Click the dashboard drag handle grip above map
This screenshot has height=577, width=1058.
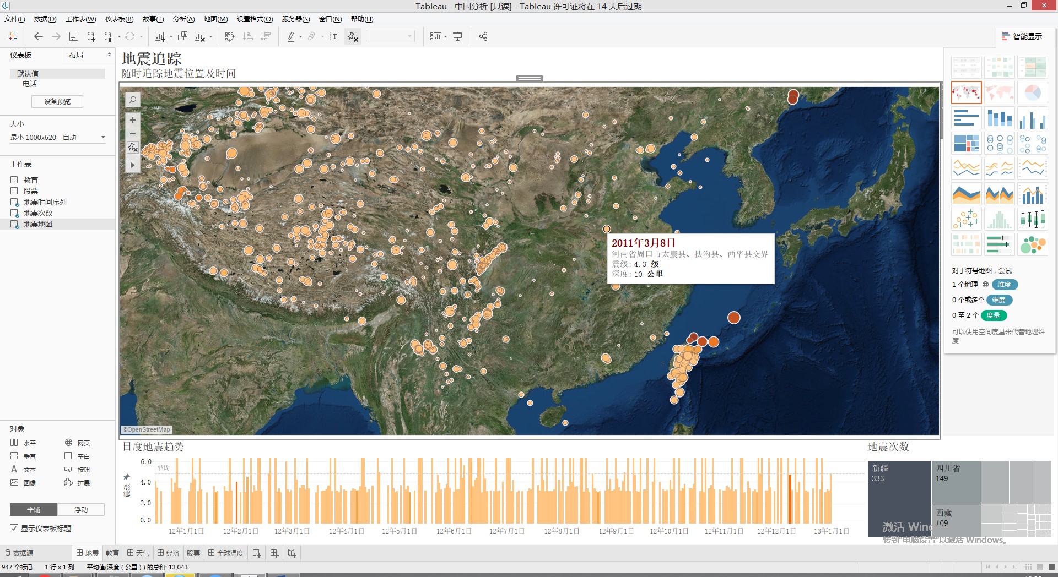click(530, 79)
